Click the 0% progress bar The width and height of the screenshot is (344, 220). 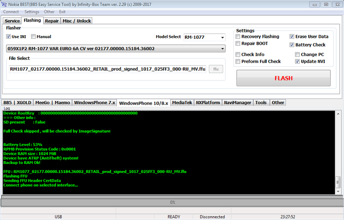[x=172, y=202]
